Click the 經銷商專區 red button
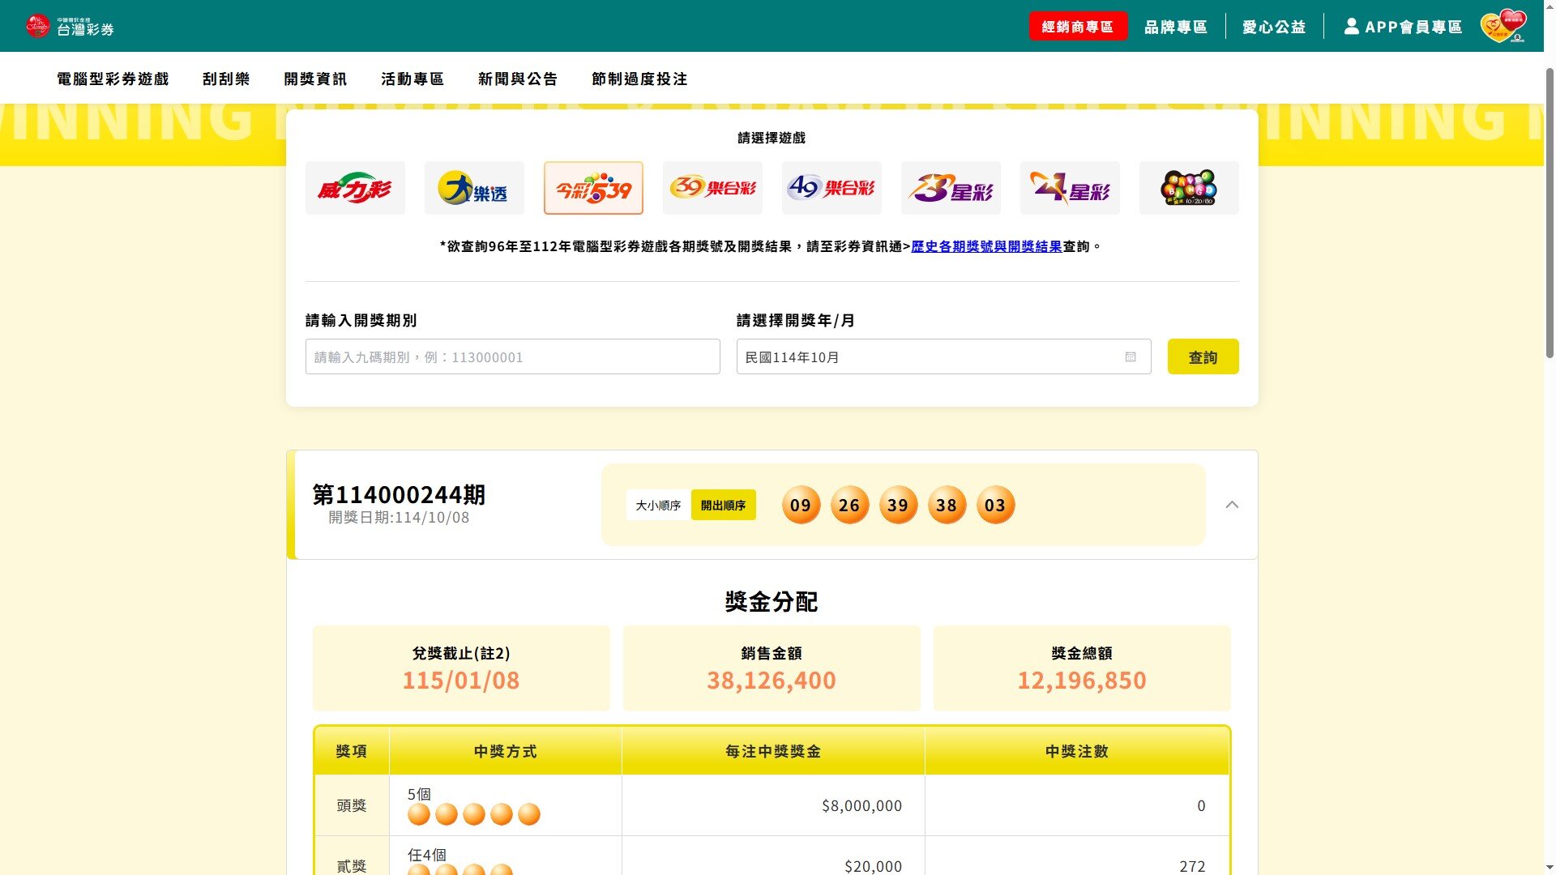The image size is (1556, 875). (x=1078, y=27)
